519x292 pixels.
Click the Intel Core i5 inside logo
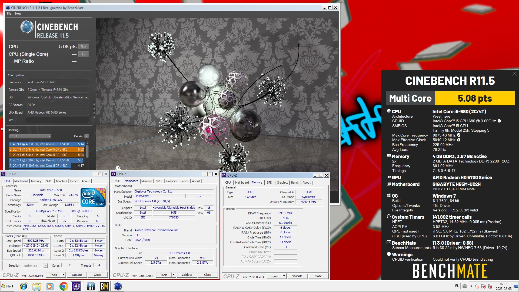pyautogui.click(x=93, y=197)
